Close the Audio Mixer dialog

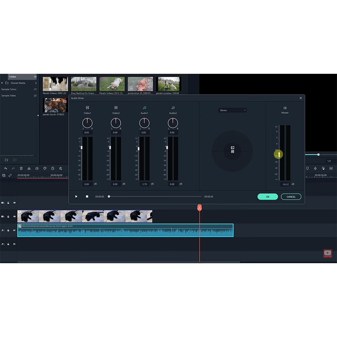(x=301, y=98)
